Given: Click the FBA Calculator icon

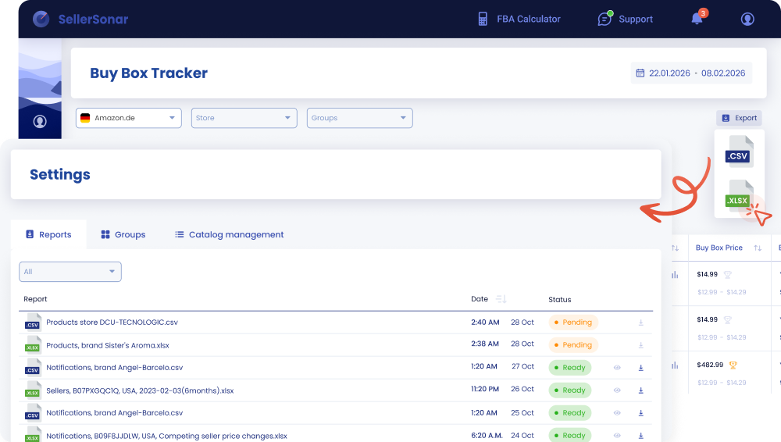Looking at the screenshot, I should (483, 19).
